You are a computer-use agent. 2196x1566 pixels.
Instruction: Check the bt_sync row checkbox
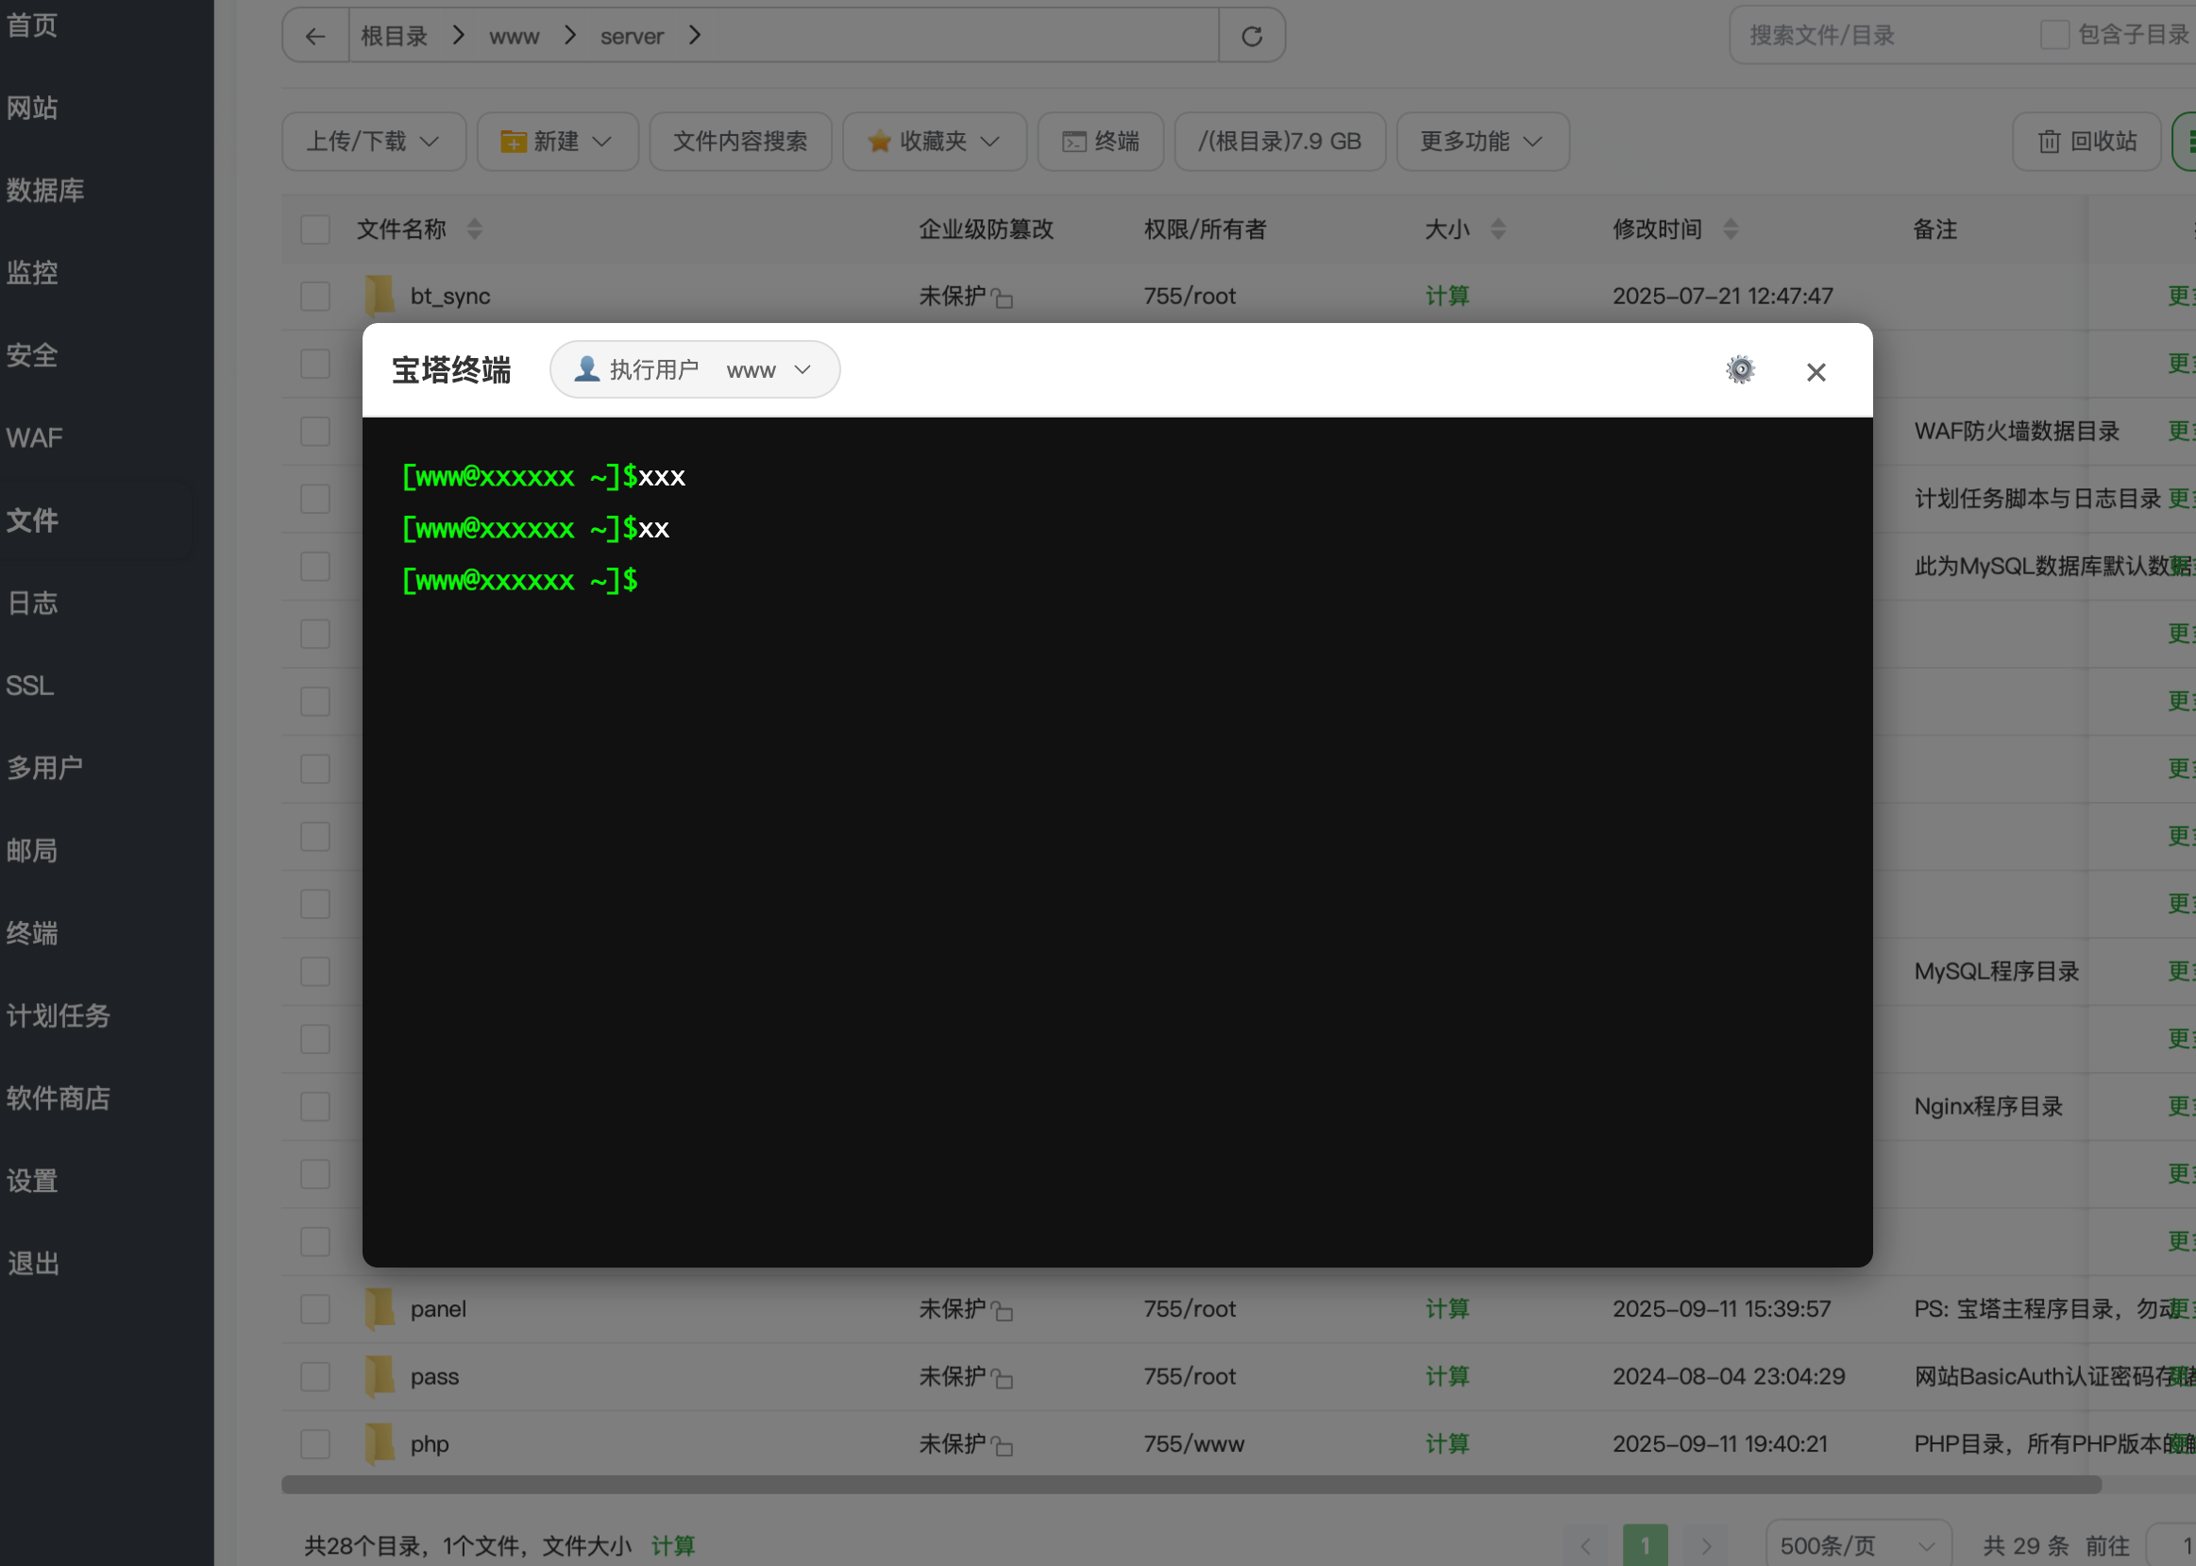click(315, 296)
